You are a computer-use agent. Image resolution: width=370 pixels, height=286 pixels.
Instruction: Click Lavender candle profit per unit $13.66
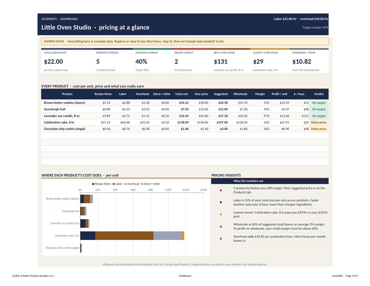(x=284, y=116)
